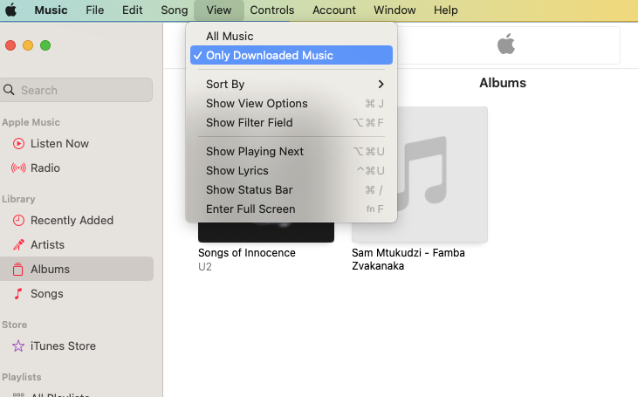Open Radio in sidebar
638x397 pixels.
(77, 168)
